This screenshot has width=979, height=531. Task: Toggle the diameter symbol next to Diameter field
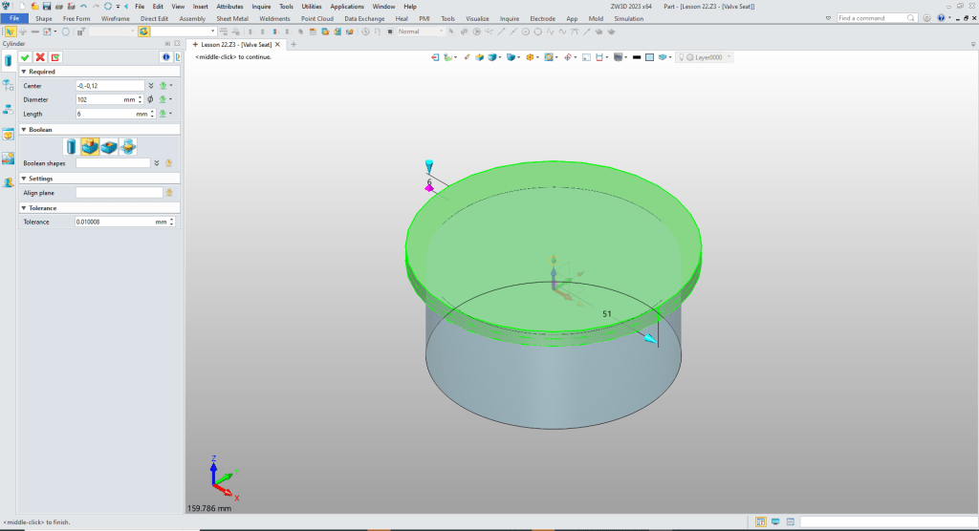151,99
